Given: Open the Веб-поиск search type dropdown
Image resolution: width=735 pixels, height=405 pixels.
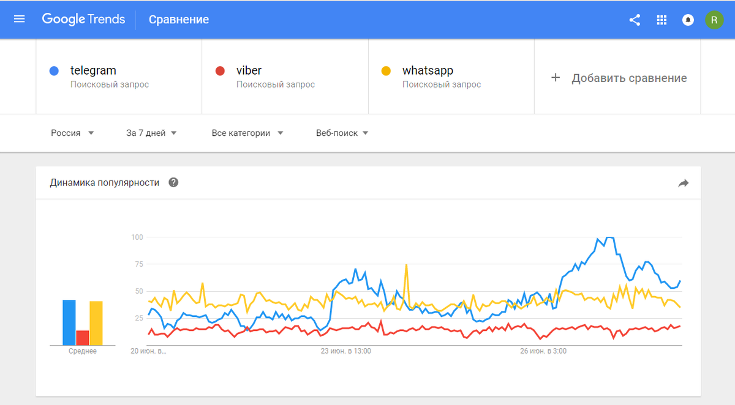Looking at the screenshot, I should tap(342, 133).
